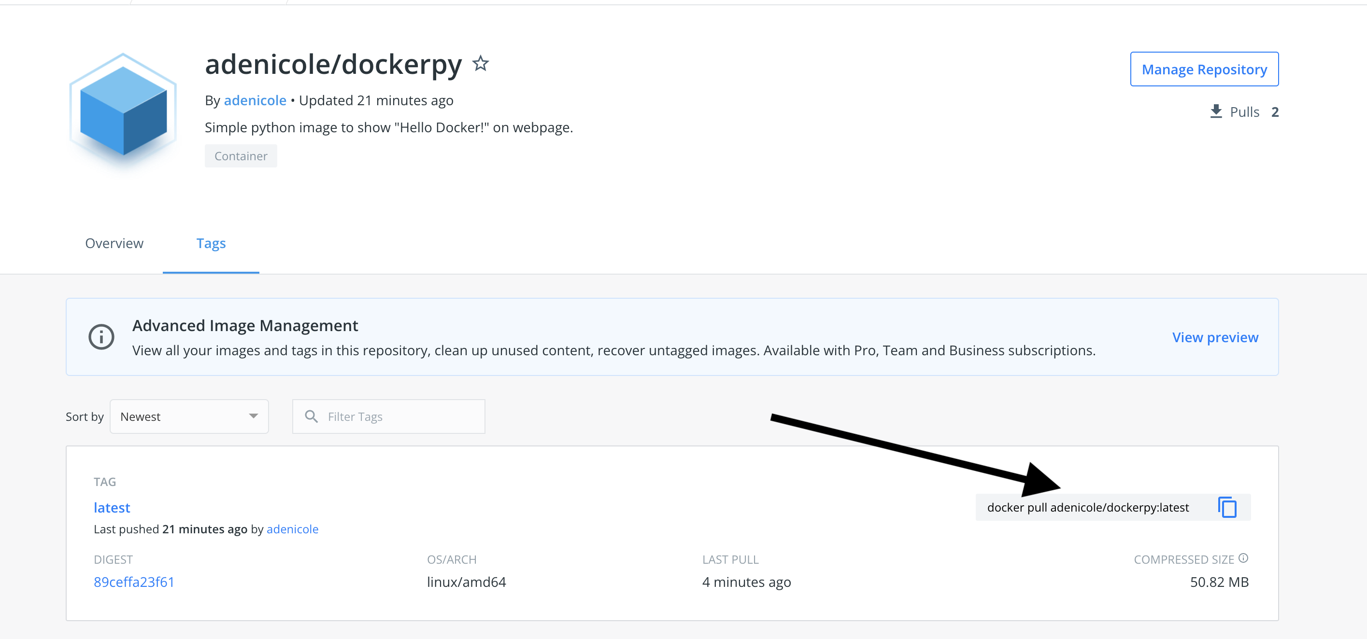
Task: Copy the docker pull command
Action: click(x=1227, y=507)
